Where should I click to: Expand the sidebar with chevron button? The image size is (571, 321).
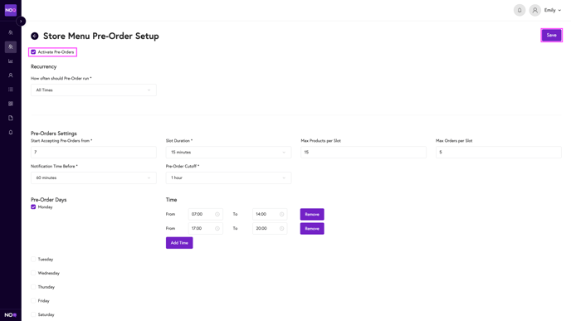[x=21, y=21]
